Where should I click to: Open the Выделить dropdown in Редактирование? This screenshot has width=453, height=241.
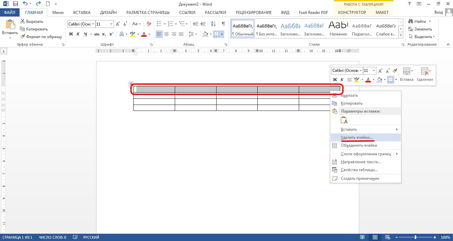coord(422,37)
